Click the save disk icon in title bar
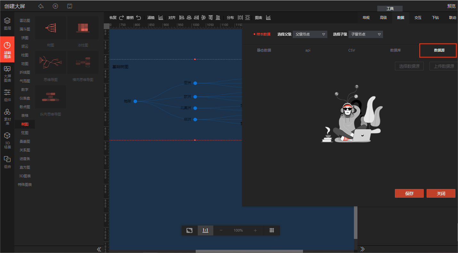 pyautogui.click(x=70, y=6)
